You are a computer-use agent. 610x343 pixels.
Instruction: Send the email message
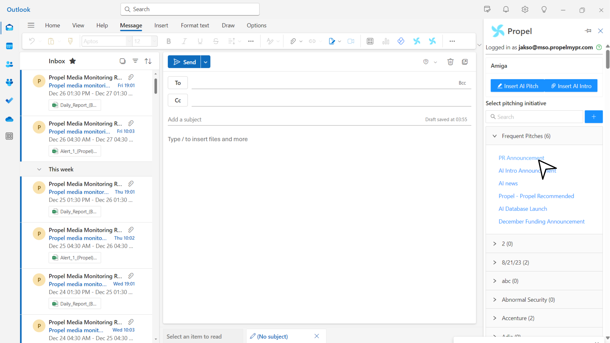pyautogui.click(x=184, y=62)
